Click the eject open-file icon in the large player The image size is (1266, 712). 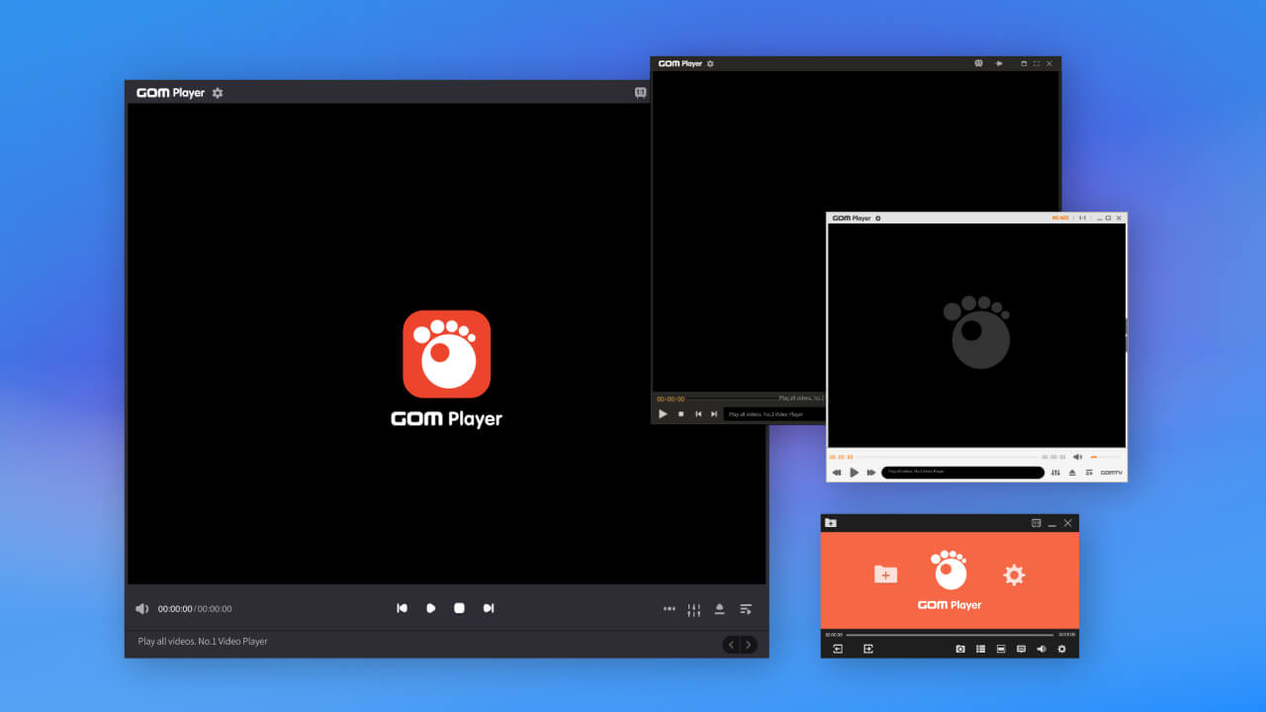click(x=720, y=609)
